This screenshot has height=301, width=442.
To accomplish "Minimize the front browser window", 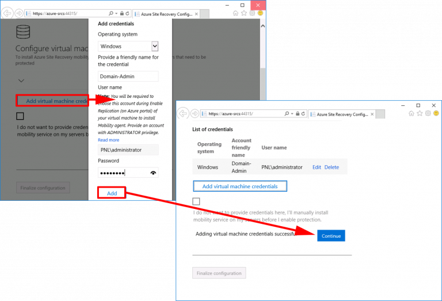I will [403, 105].
